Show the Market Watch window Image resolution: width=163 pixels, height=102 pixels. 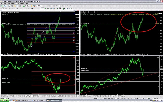[x=9, y=6]
